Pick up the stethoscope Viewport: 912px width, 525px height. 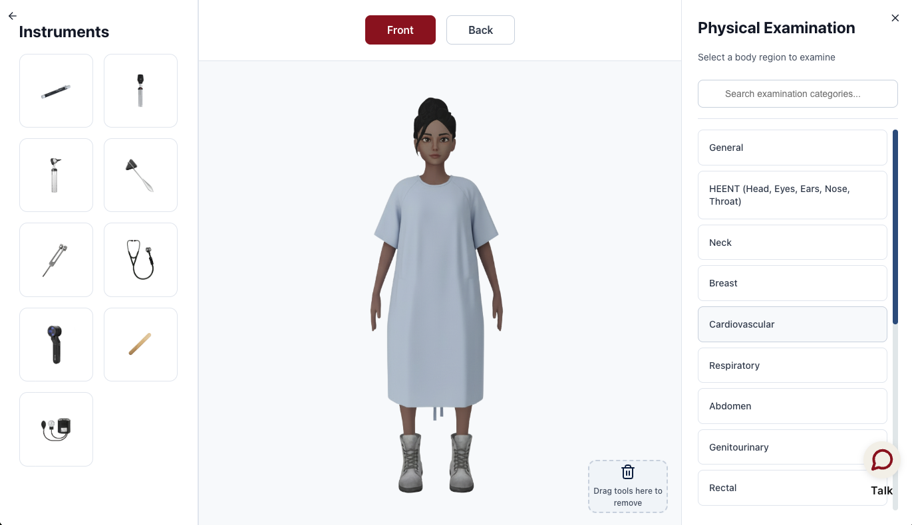coord(140,260)
